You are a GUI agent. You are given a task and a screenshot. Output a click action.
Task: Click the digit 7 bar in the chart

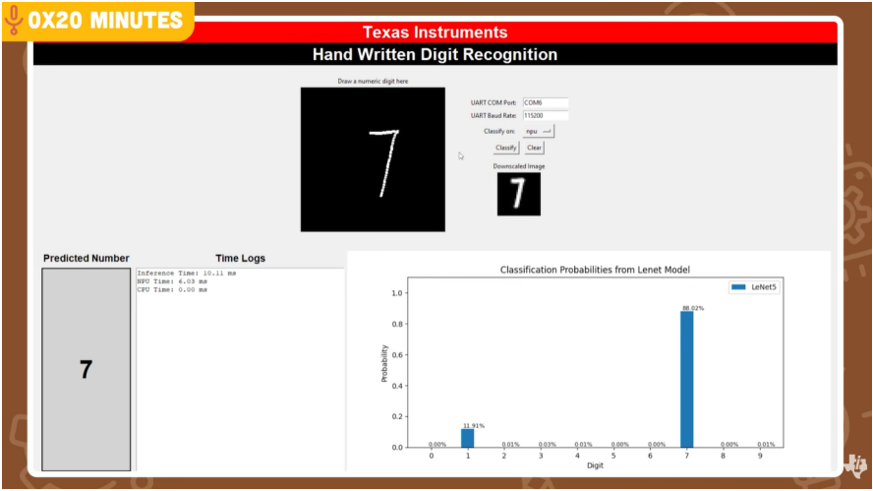point(687,379)
